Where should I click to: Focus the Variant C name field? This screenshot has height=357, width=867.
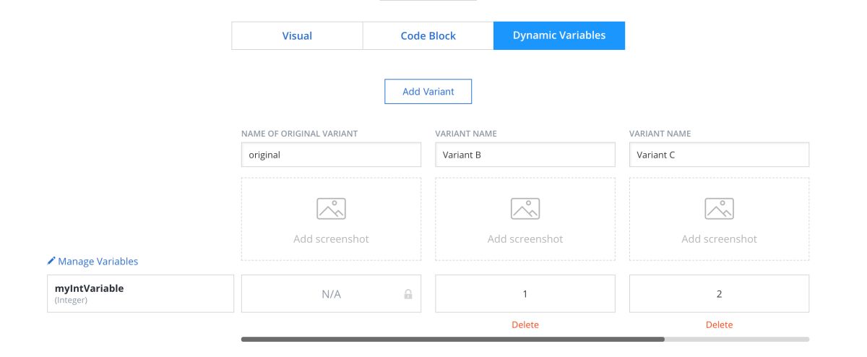tap(719, 155)
